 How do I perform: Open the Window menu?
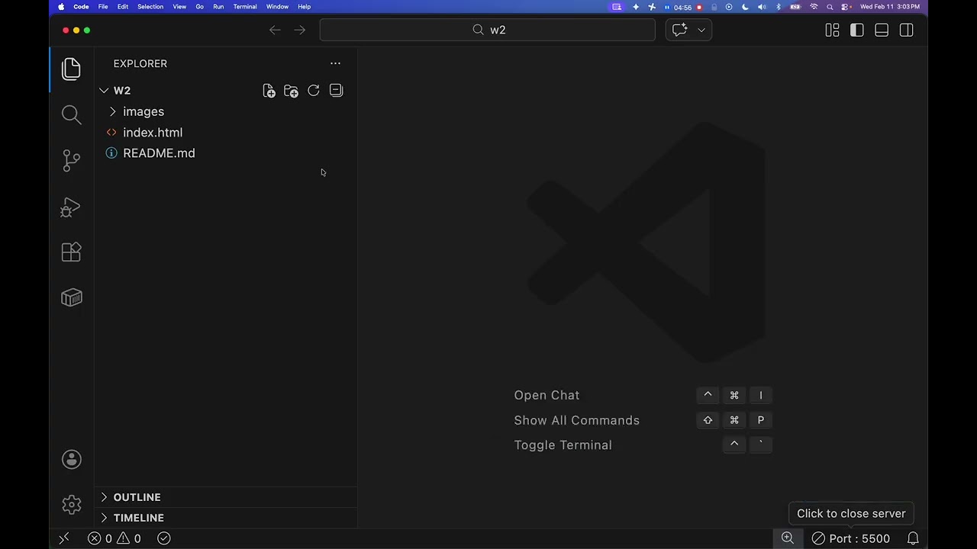pyautogui.click(x=277, y=7)
